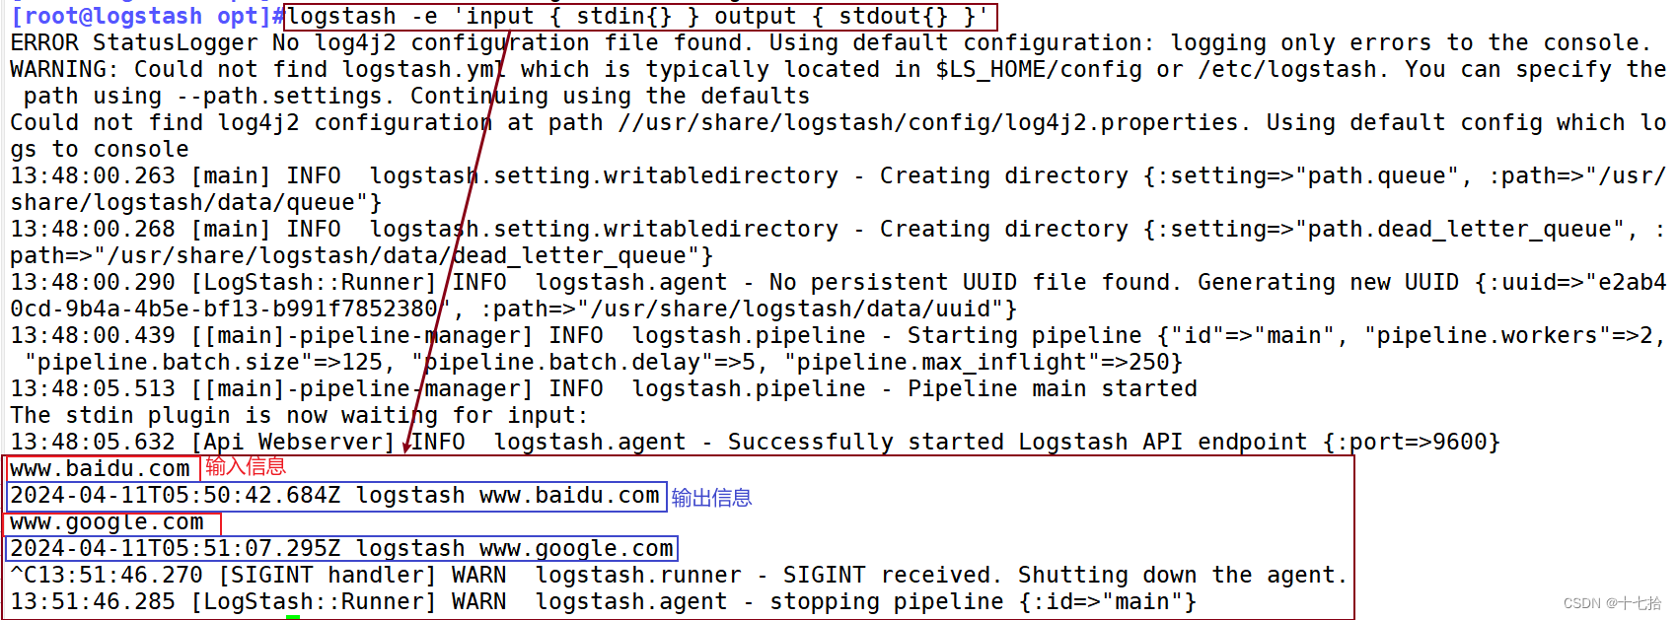This screenshot has width=1677, height=620.
Task: Click the red arrow head pointing to the input
Action: click(407, 446)
